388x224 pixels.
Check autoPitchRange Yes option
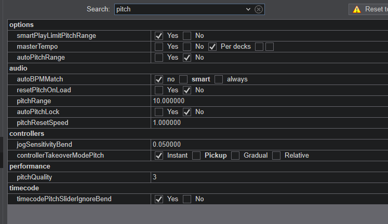coord(159,58)
